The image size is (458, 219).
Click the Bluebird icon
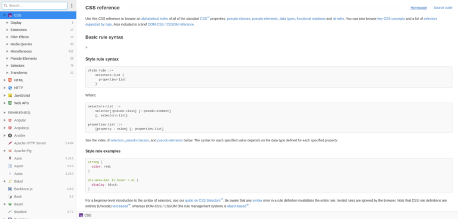point(10,212)
